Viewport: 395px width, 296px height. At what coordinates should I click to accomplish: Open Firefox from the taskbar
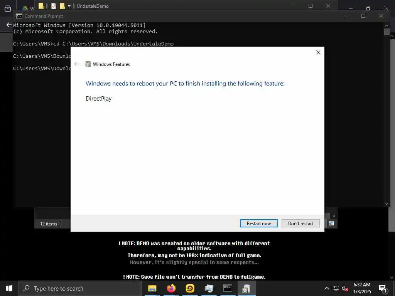pos(171,288)
